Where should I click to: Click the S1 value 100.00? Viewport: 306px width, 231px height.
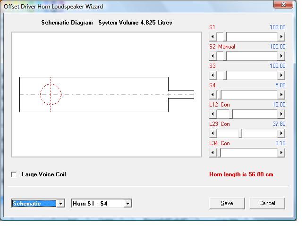[278, 27]
